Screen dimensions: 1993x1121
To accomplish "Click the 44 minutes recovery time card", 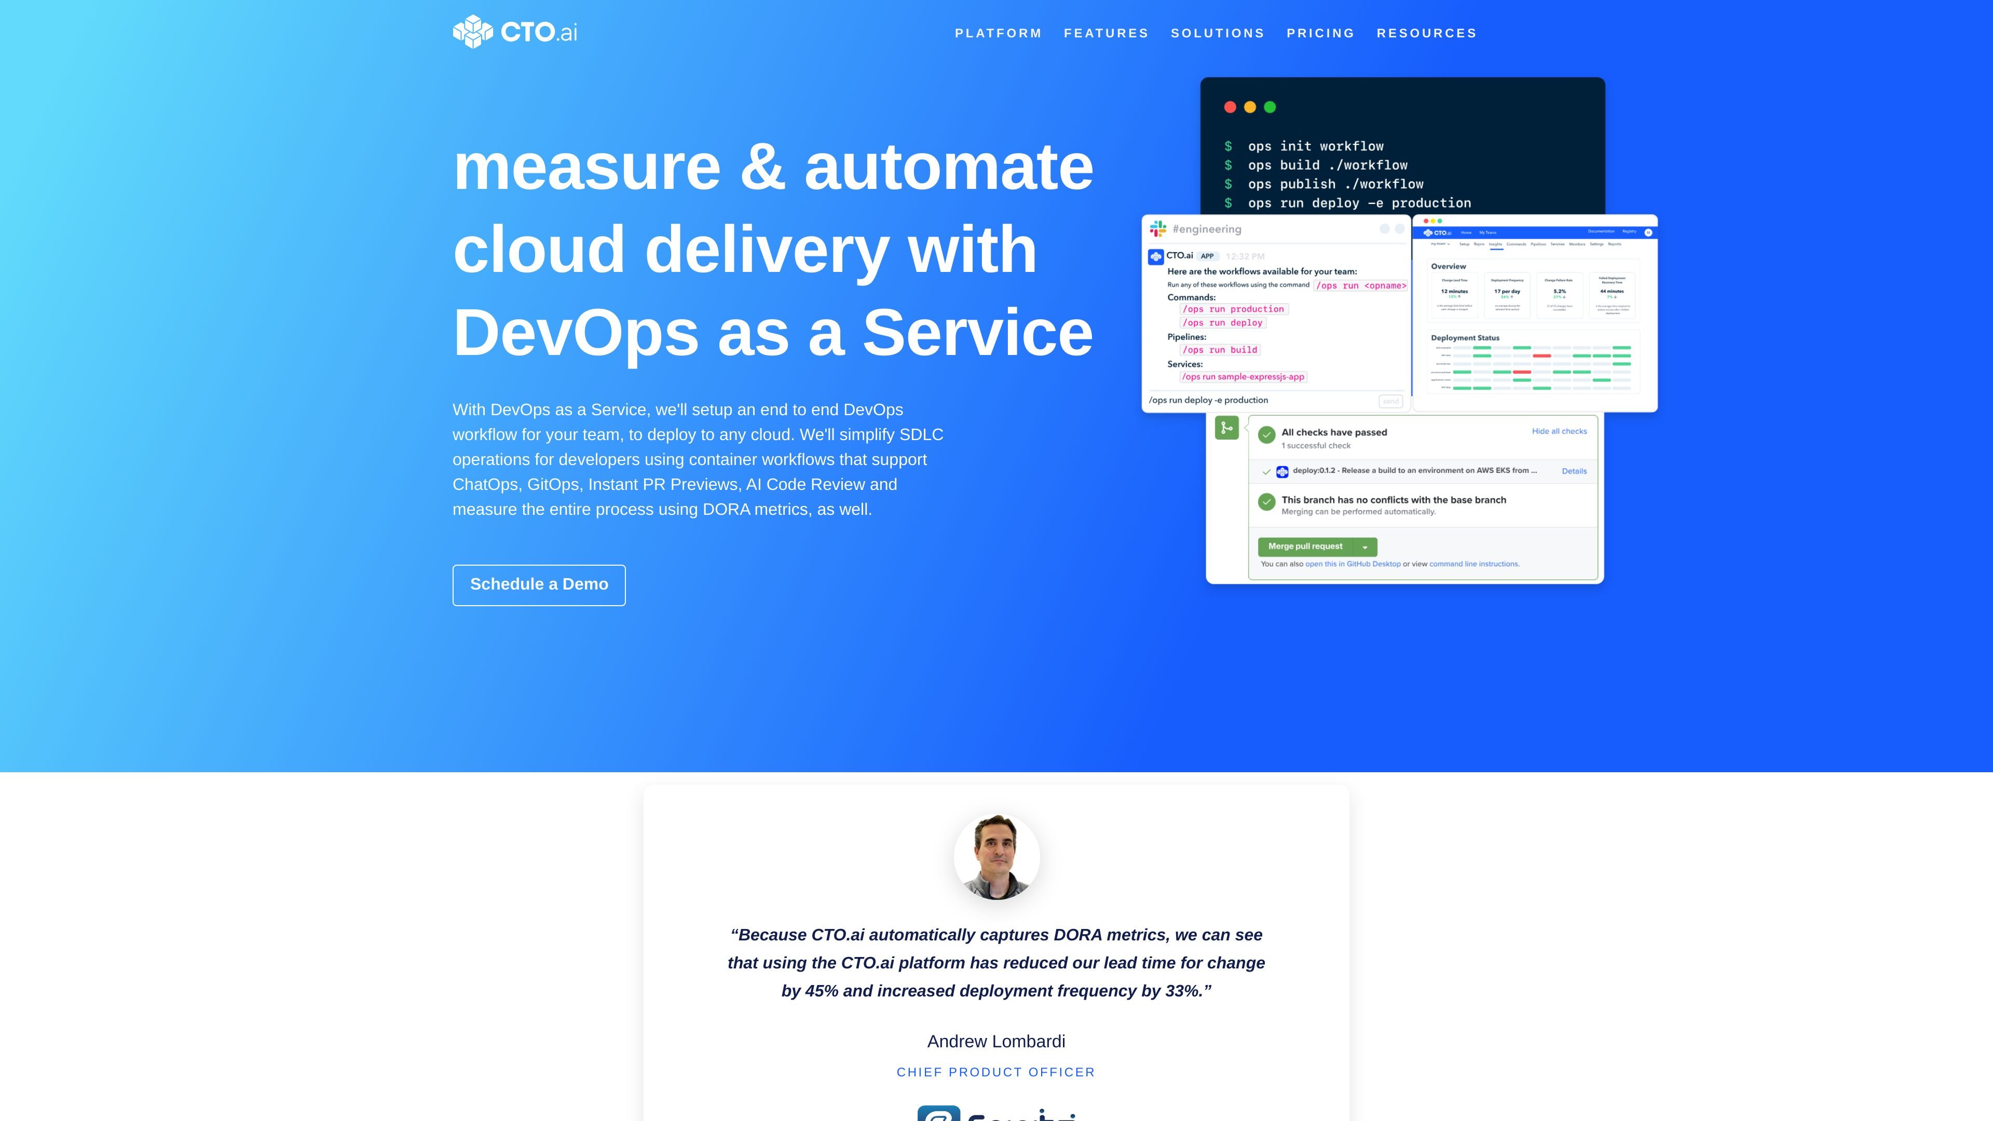I will pos(1613,295).
